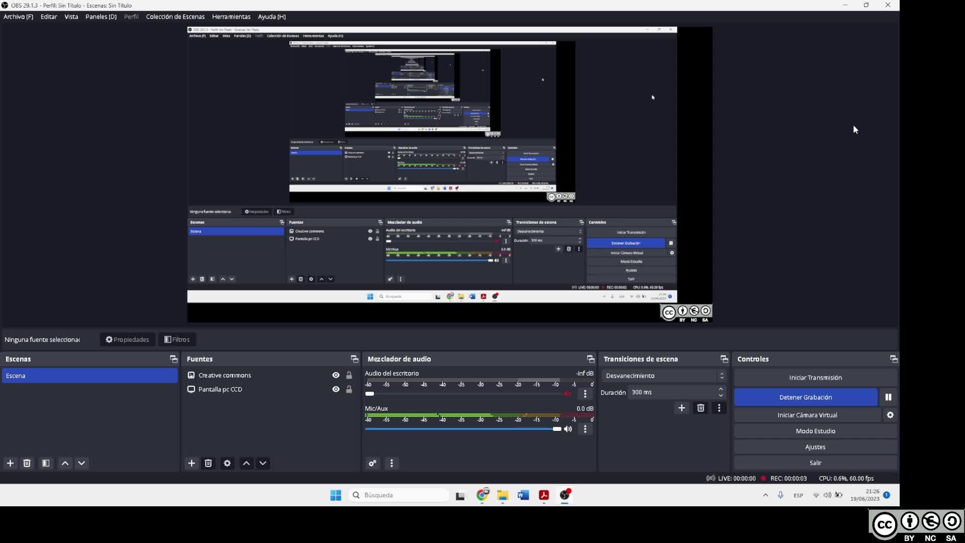This screenshot has width=965, height=543.
Task: Open Mic/Aux three-dot options menu
Action: point(585,429)
